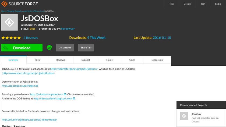Screen dimensions: 226x127
Task: Open http://jsdosbox.appspot.com game demo link
Action: (x=47, y=94)
